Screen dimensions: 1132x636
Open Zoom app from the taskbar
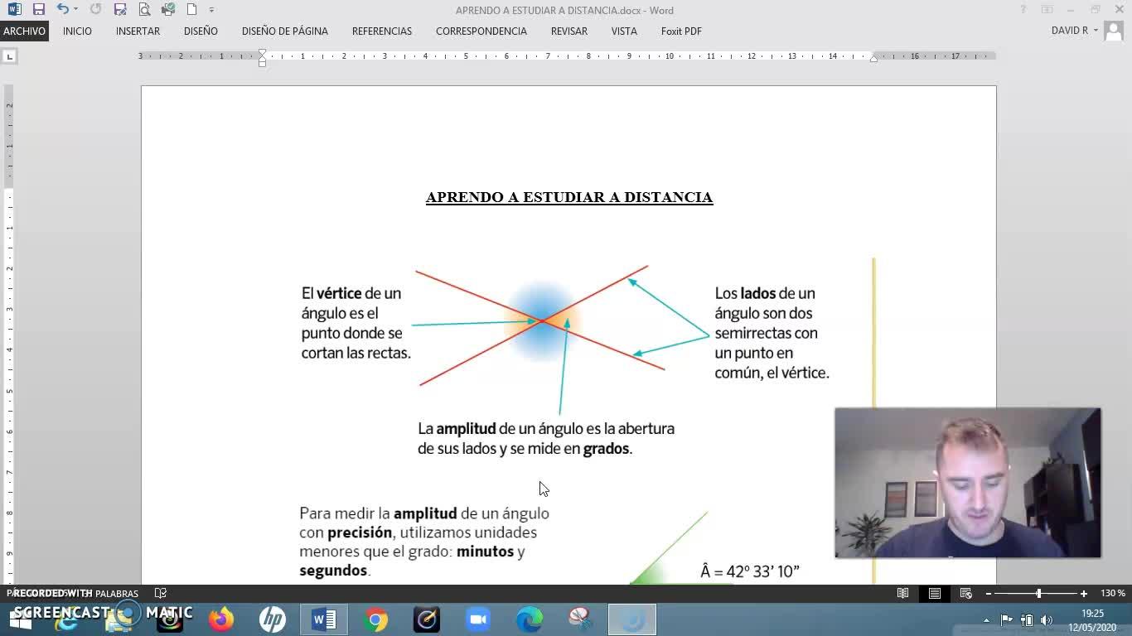coord(477,619)
